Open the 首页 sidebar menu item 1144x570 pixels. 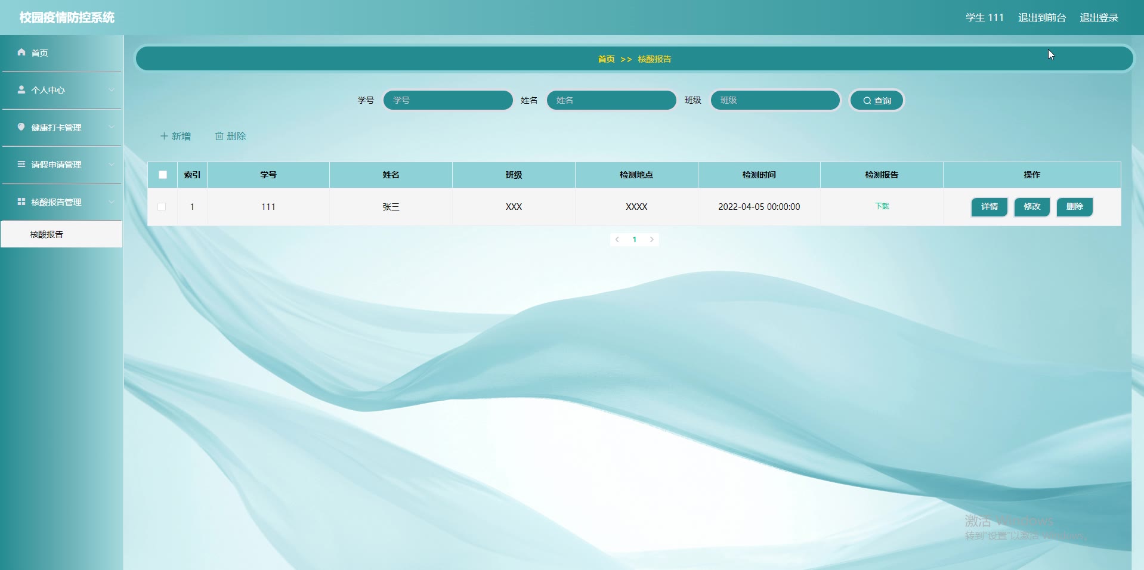[x=62, y=53]
